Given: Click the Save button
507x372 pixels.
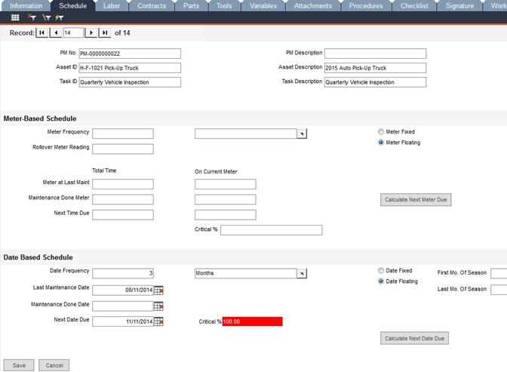Looking at the screenshot, I should click(x=19, y=365).
